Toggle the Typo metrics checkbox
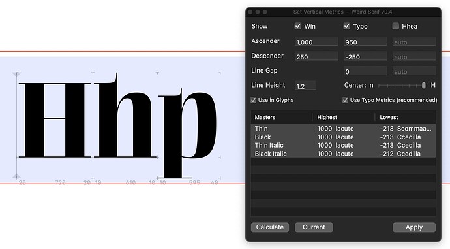Image resolution: width=450 pixels, height=249 pixels. coord(347,26)
